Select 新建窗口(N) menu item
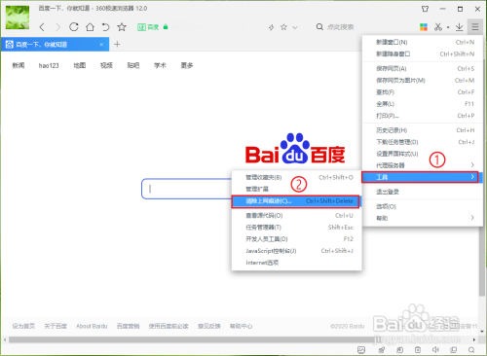The height and width of the screenshot is (356, 487). click(422, 42)
